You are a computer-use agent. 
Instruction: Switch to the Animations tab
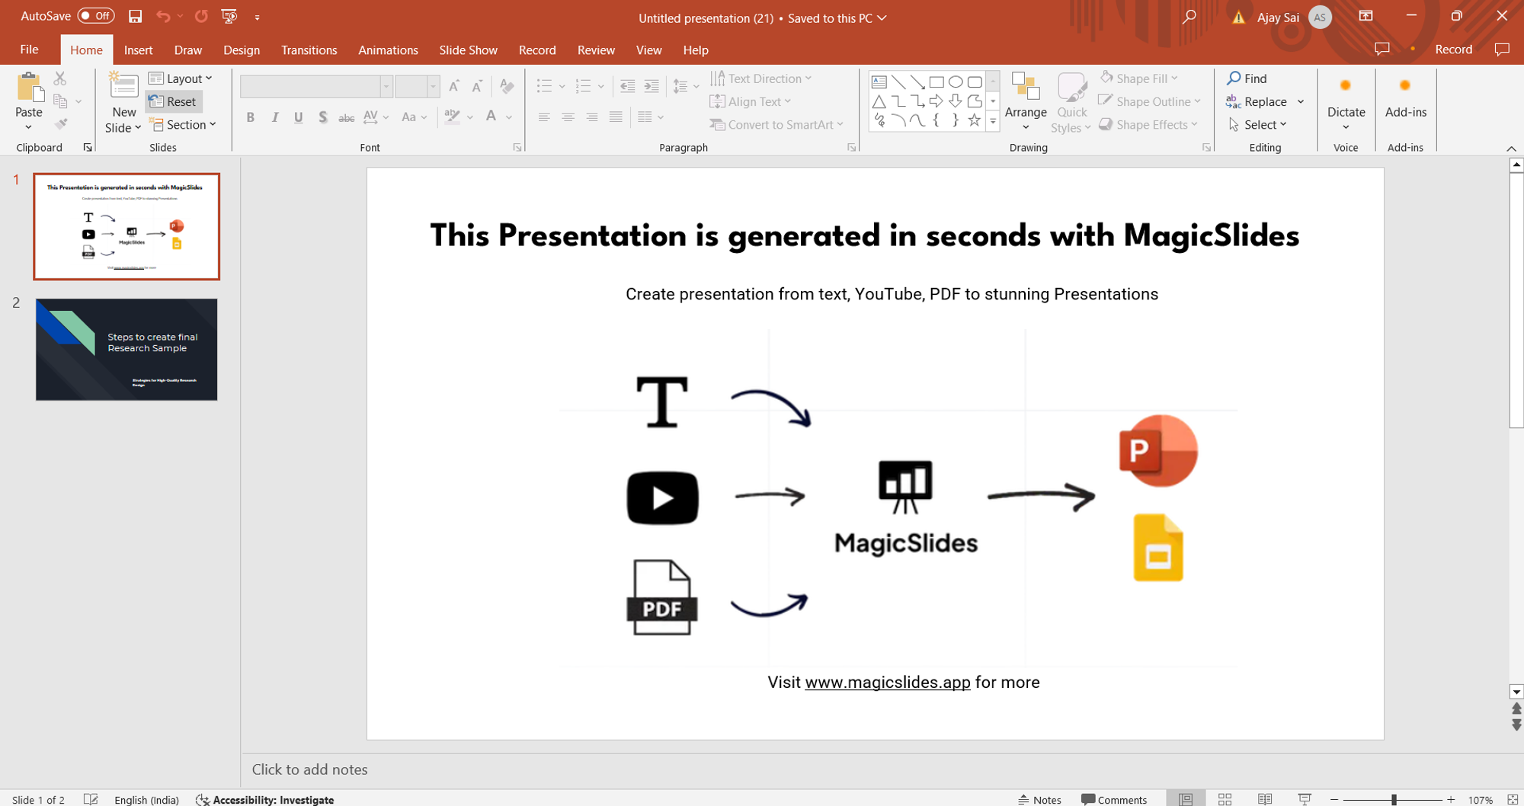coord(388,50)
